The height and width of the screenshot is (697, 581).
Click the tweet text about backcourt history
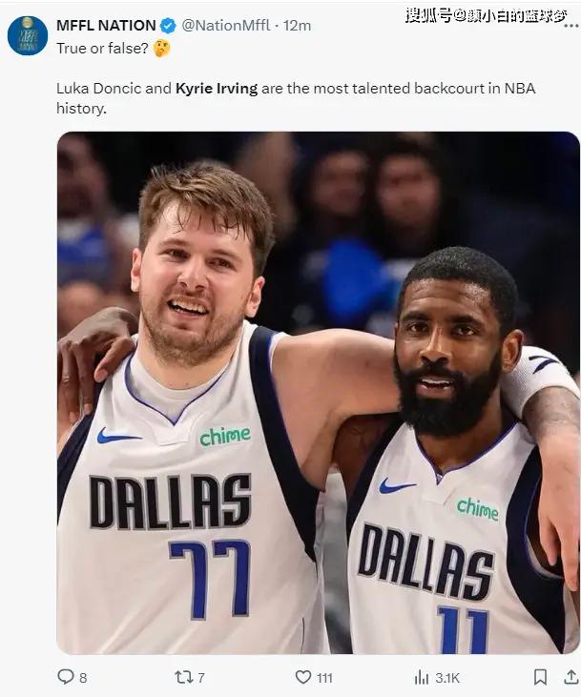pyautogui.click(x=296, y=98)
